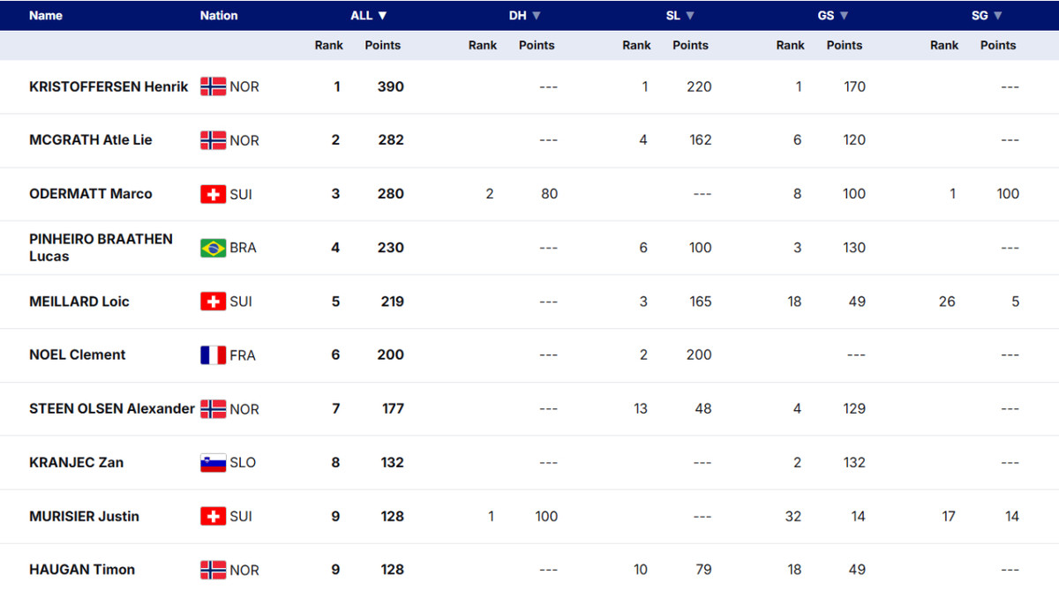The height and width of the screenshot is (597, 1059).
Task: Click Norway flag next to McGrath Atle Lie
Action: (213, 140)
